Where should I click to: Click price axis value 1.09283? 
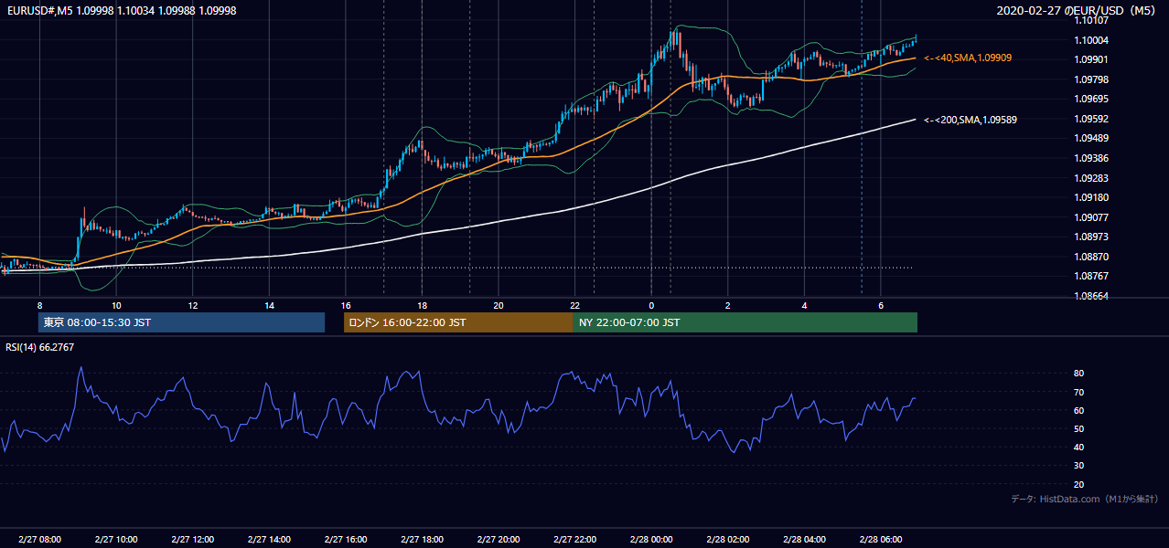click(x=1092, y=178)
